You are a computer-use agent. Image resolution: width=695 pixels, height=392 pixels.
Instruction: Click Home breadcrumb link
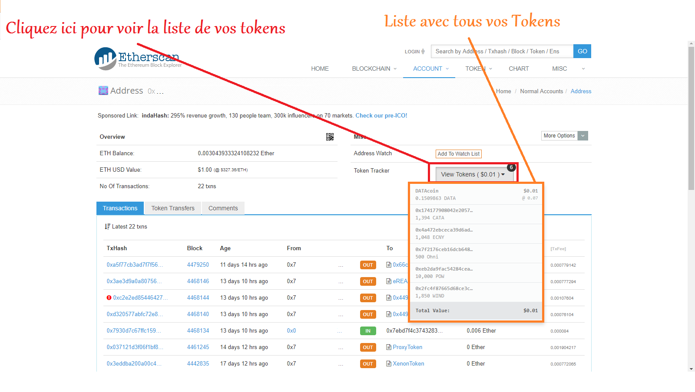pos(503,91)
